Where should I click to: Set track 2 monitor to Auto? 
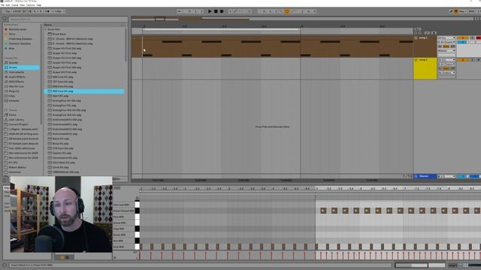[x=446, y=68]
